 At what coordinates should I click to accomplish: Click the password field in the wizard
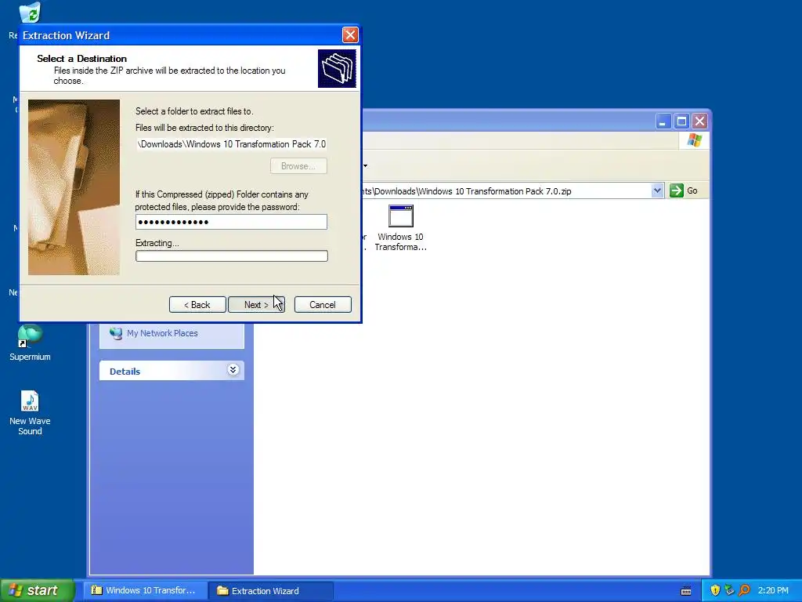(231, 222)
